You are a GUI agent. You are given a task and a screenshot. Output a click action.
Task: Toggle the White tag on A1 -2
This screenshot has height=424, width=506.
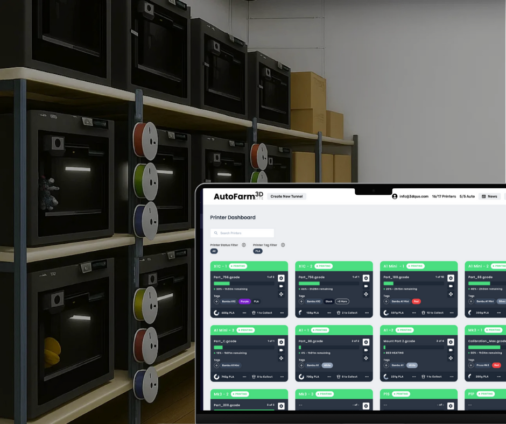coord(412,365)
